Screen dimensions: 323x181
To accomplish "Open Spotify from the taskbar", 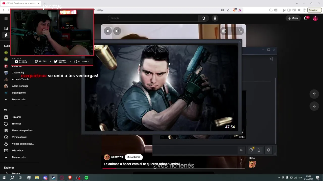I will (86, 178).
